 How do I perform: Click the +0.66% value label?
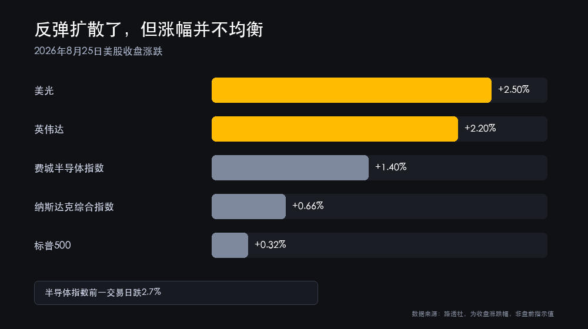click(308, 206)
